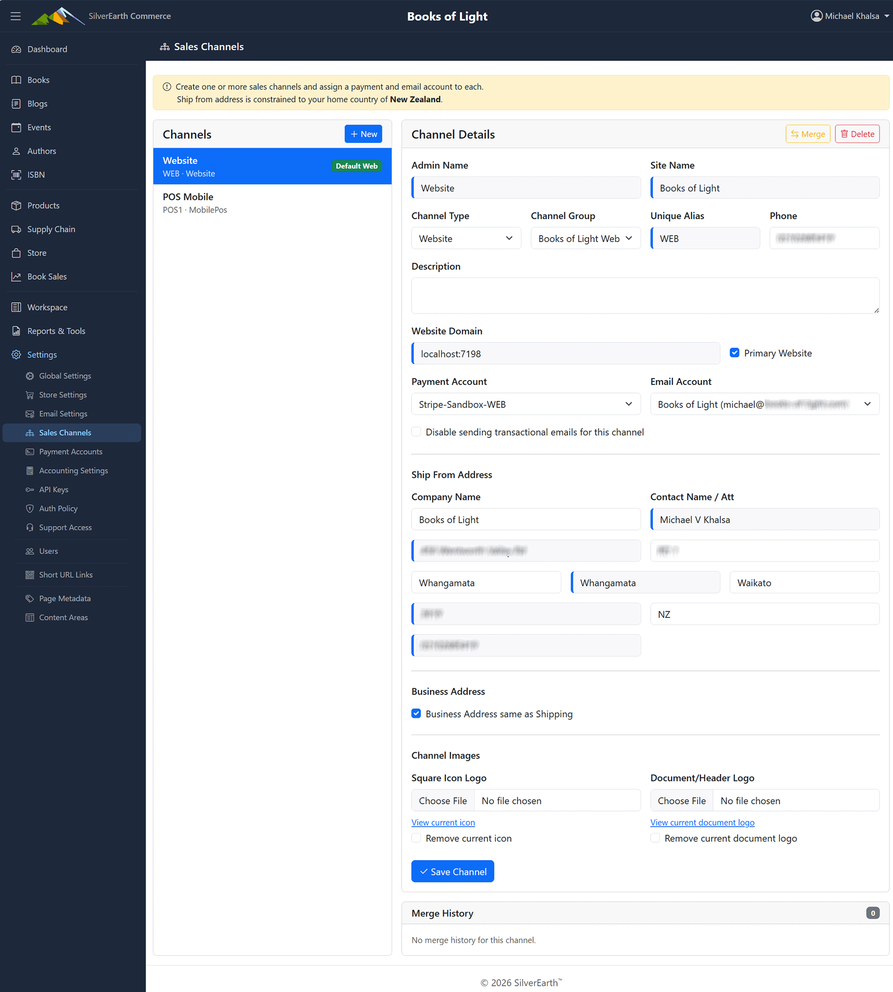Viewport: 893px width, 992px height.
Task: Click the Waikato region field
Action: coord(804,583)
